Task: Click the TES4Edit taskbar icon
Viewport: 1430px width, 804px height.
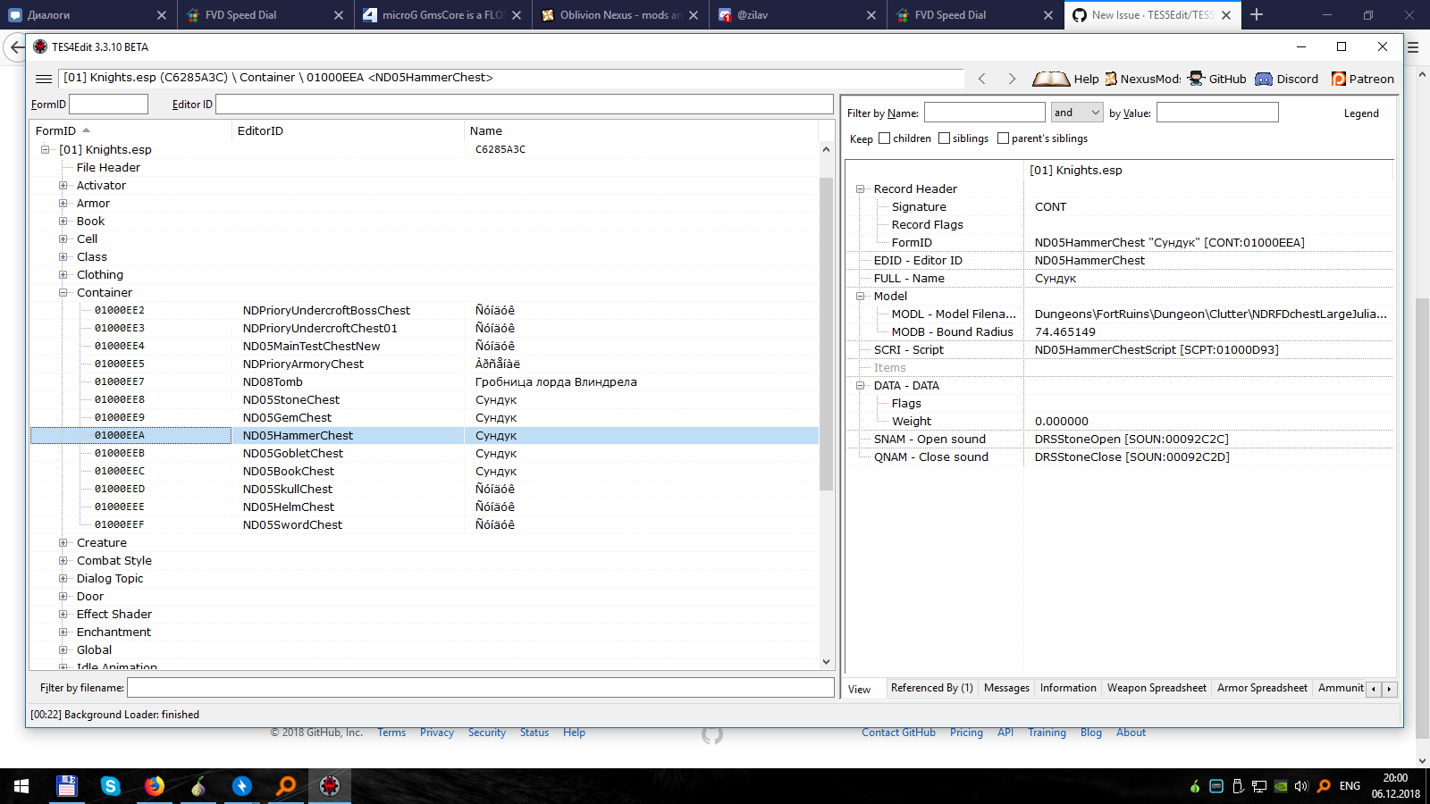Action: tap(330, 786)
